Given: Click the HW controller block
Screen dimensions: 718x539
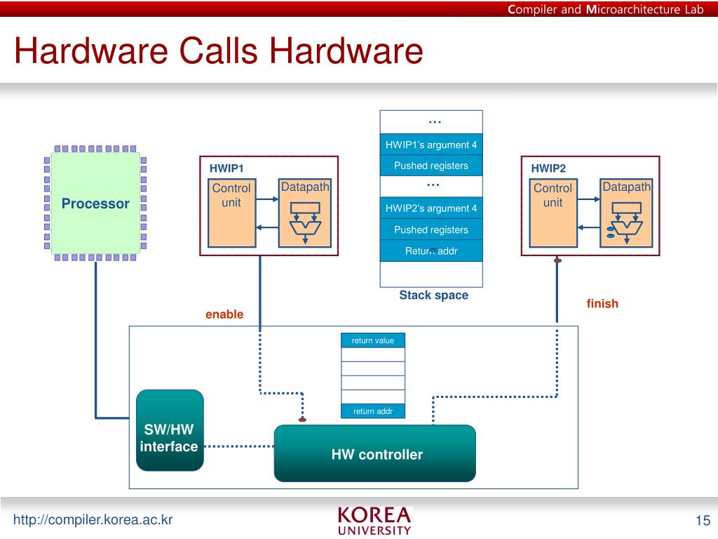Looking at the screenshot, I should (x=375, y=453).
